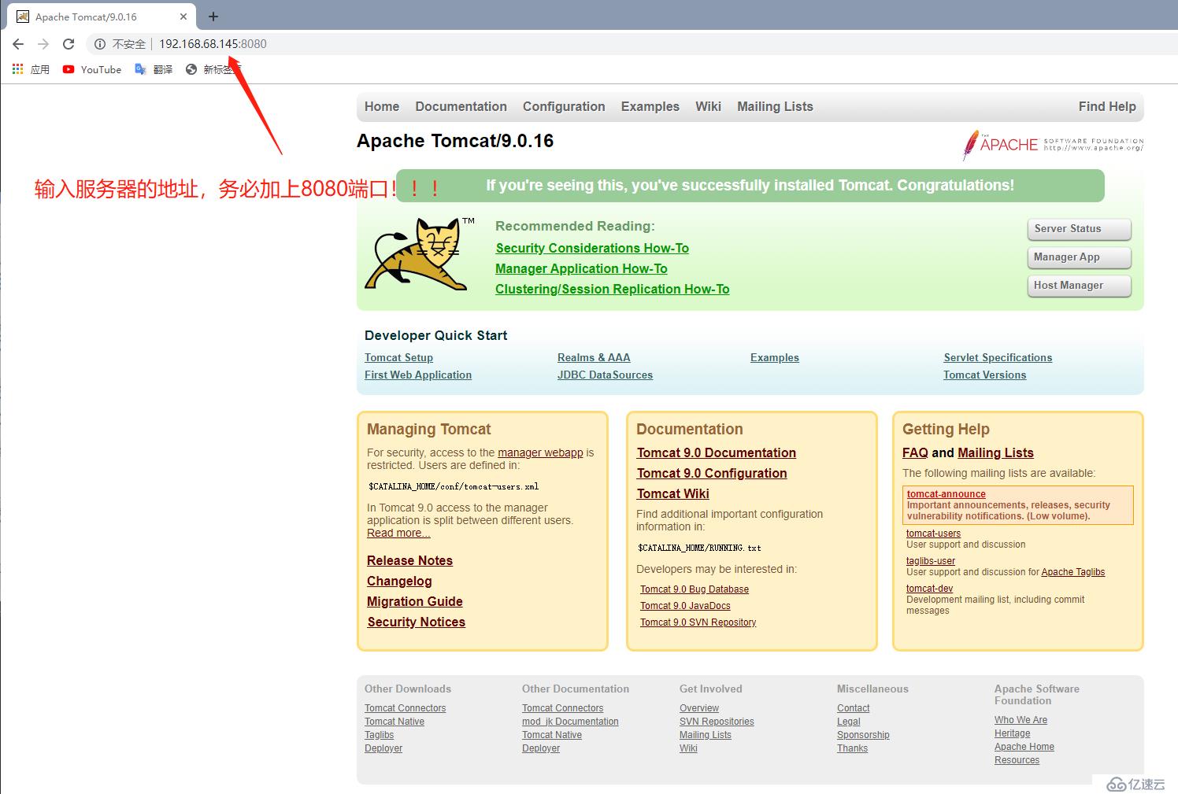The height and width of the screenshot is (794, 1178).
Task: Reload the page with refresh icon
Action: click(69, 44)
